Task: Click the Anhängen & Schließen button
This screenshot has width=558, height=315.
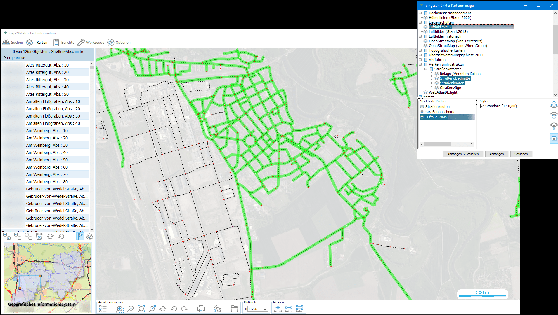Action: (463, 154)
